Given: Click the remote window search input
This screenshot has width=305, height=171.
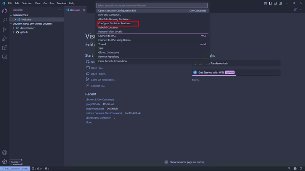Looking at the screenshot, I should click(x=152, y=5).
